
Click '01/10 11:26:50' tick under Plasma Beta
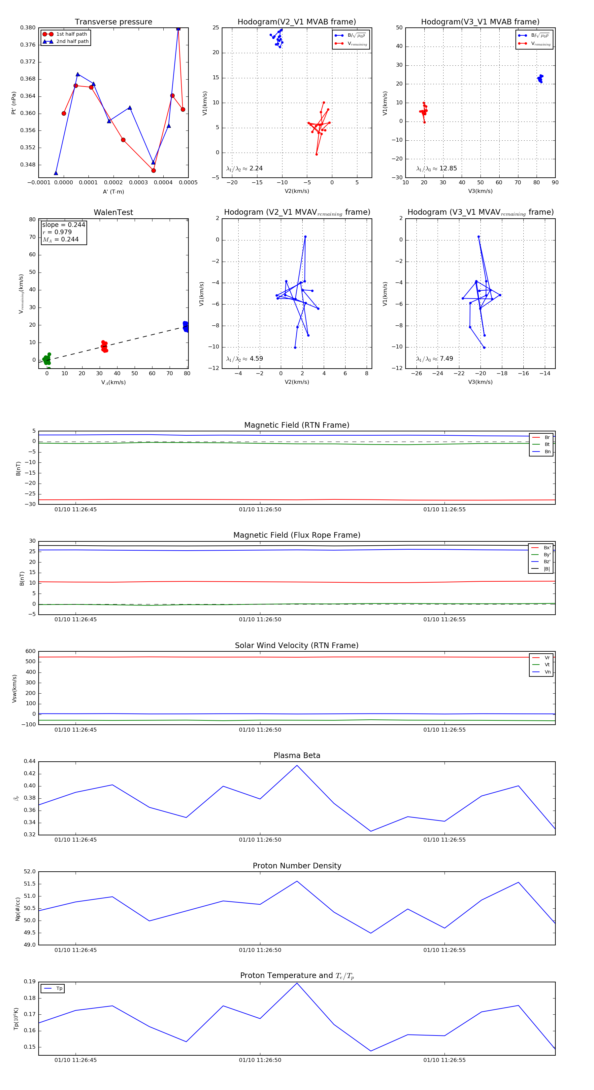tap(260, 840)
